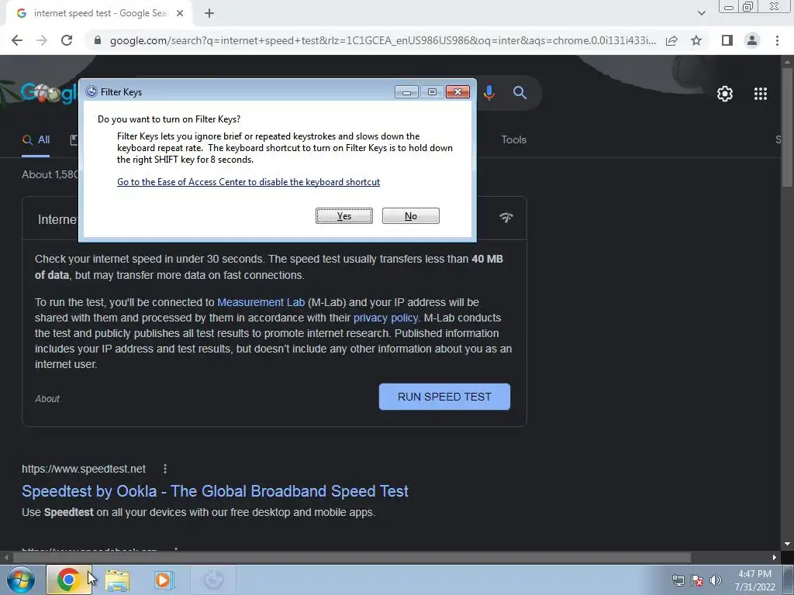Click the vertical scrollbar thumb
Screen dimensions: 794x595
(x=787, y=126)
